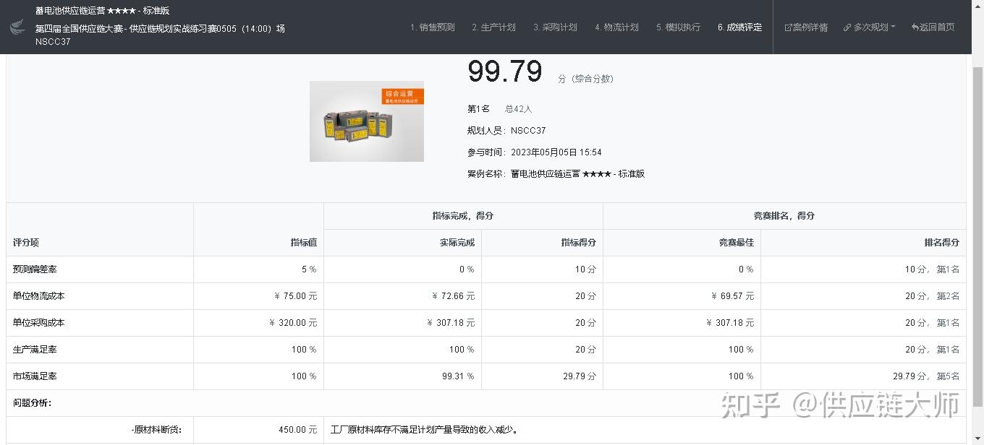Click the 实际完成 column header

tap(457, 243)
